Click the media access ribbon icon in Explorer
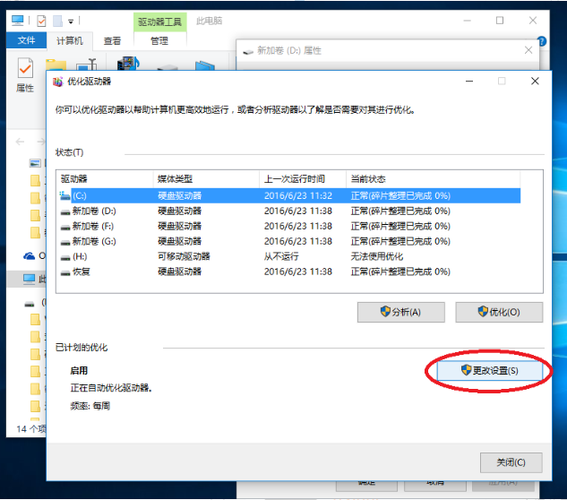Image resolution: width=567 pixels, height=500 pixels. tap(128, 64)
